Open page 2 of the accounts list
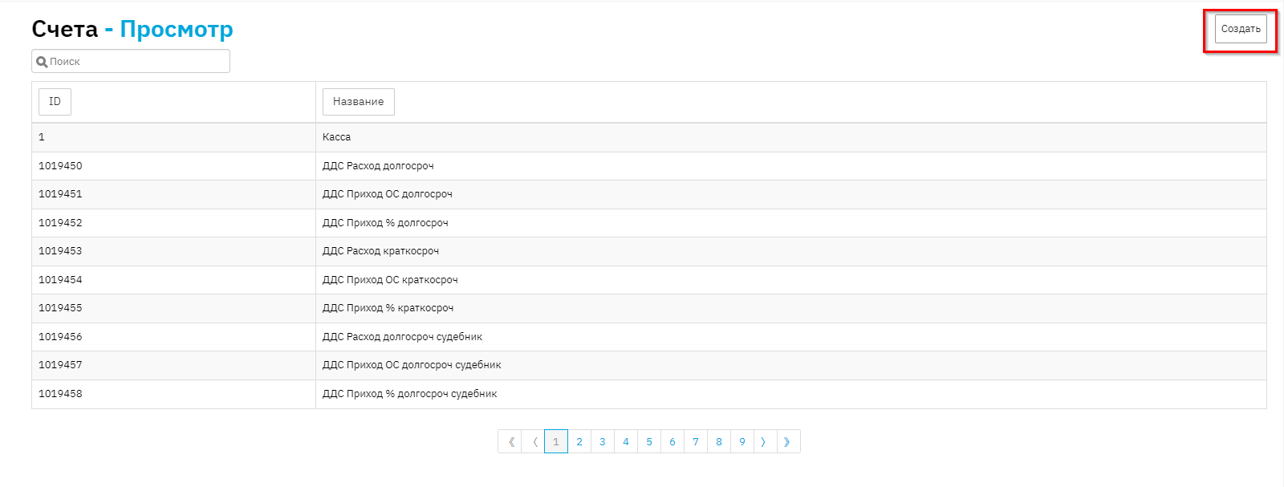 [x=579, y=442]
